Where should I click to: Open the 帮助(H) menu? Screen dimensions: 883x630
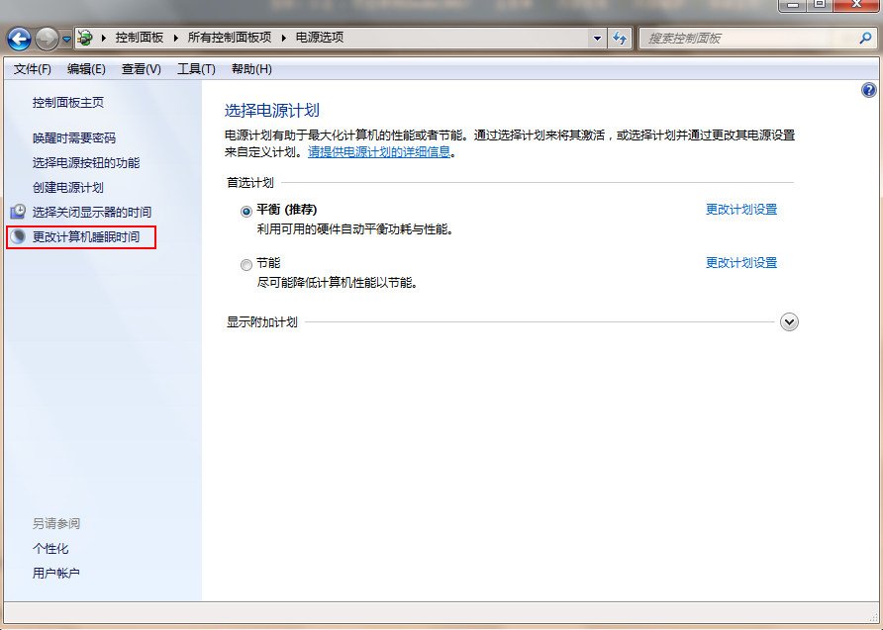[x=251, y=69]
